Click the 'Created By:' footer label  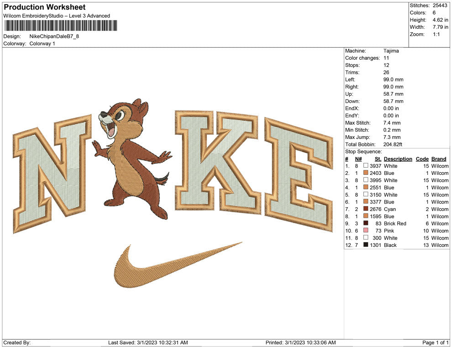(x=17, y=342)
